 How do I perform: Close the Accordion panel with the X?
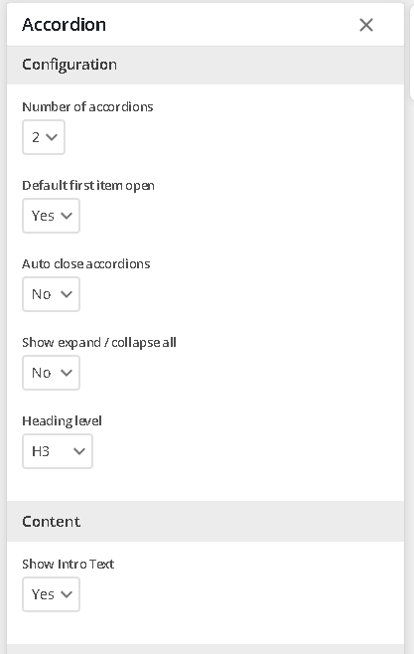pyautogui.click(x=366, y=25)
